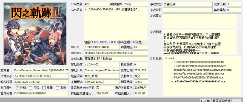The width and height of the screenshot is (245, 102).
Task: Click the 文件位置 path field
Action: click(41, 94)
